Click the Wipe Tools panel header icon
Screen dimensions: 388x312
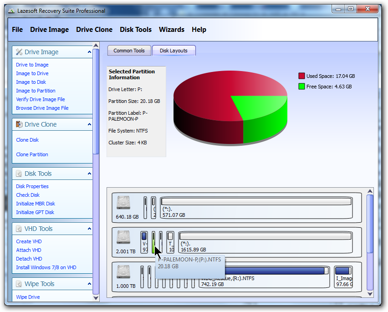[x=19, y=284]
